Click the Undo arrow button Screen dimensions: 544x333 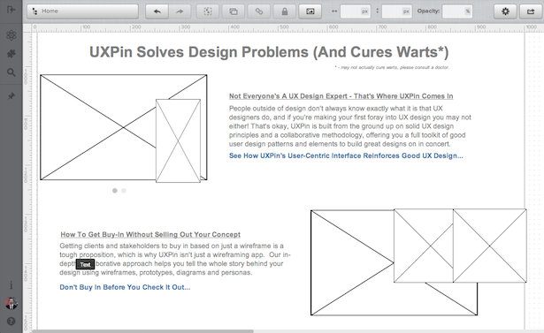(x=157, y=11)
